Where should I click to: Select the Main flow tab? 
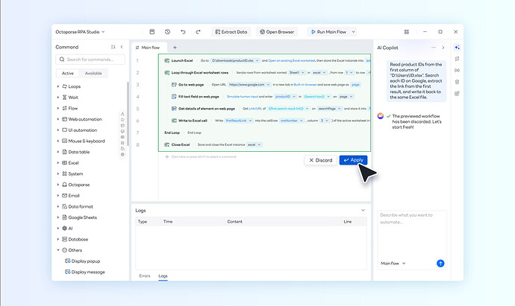[x=149, y=48]
